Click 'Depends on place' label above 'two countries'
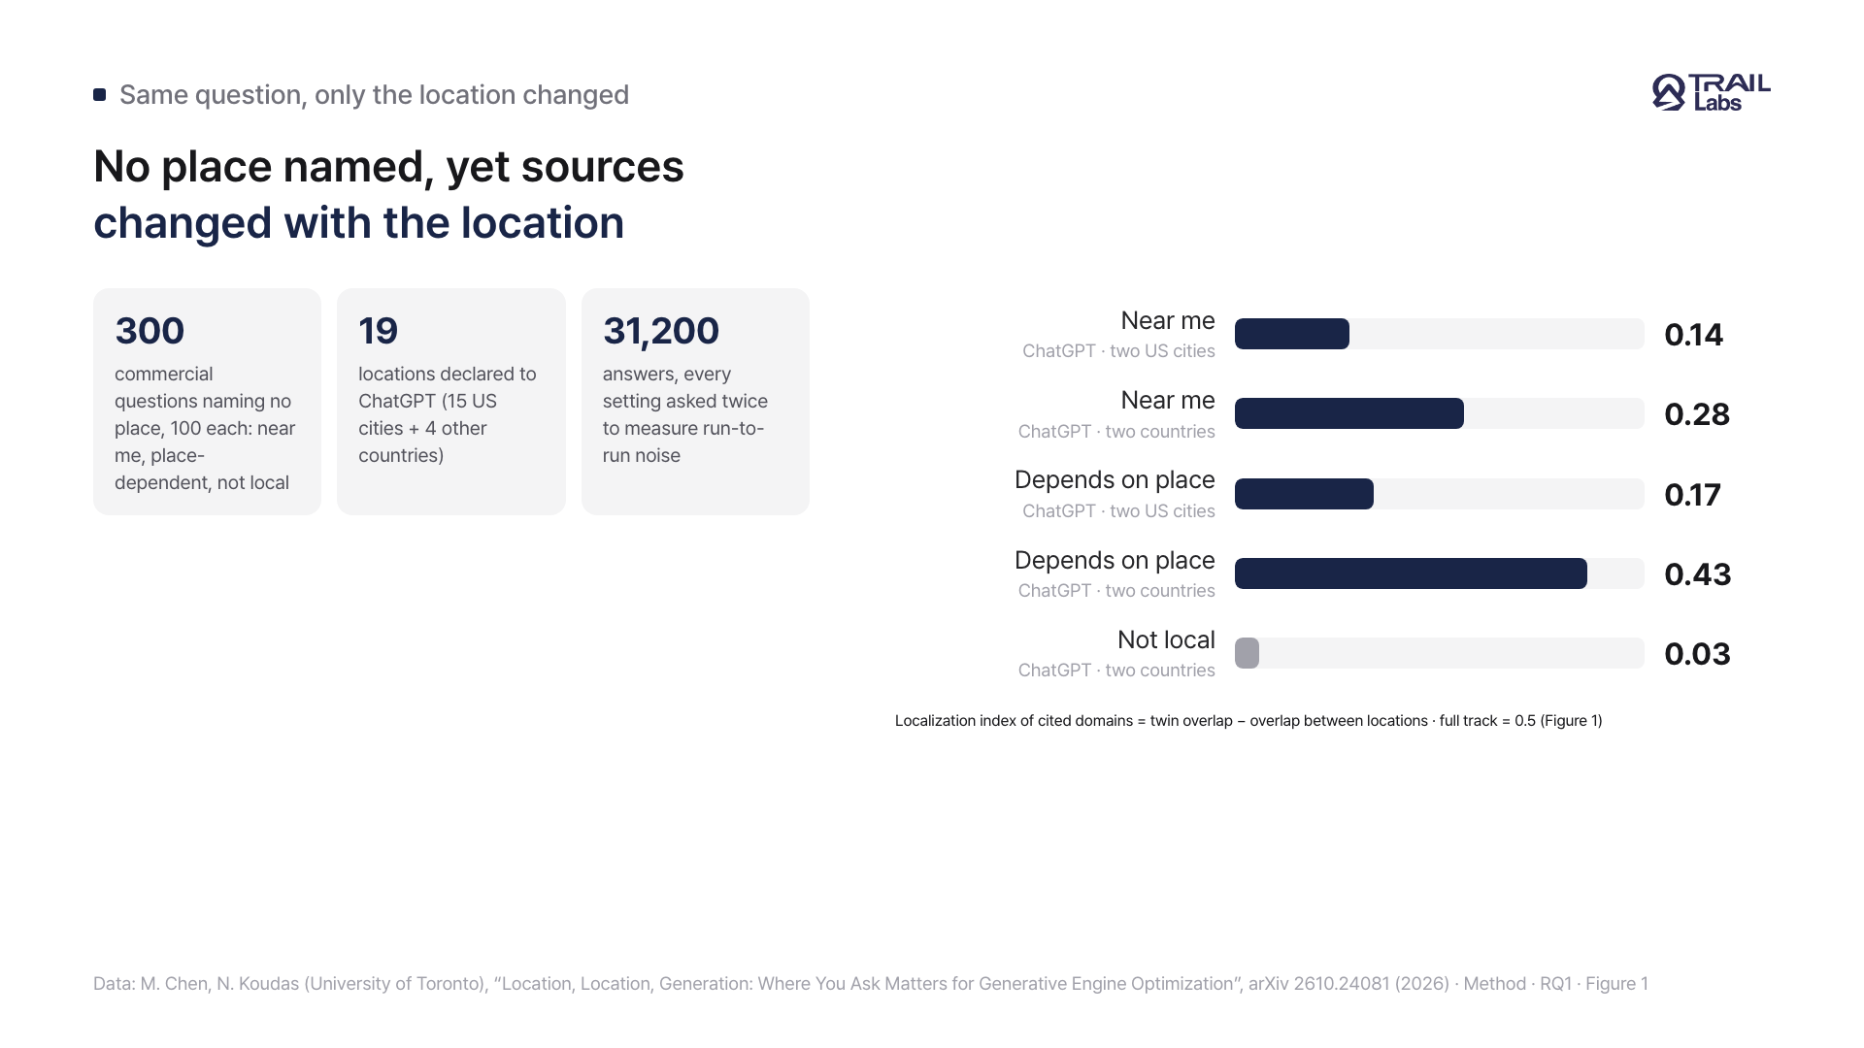 (1115, 561)
